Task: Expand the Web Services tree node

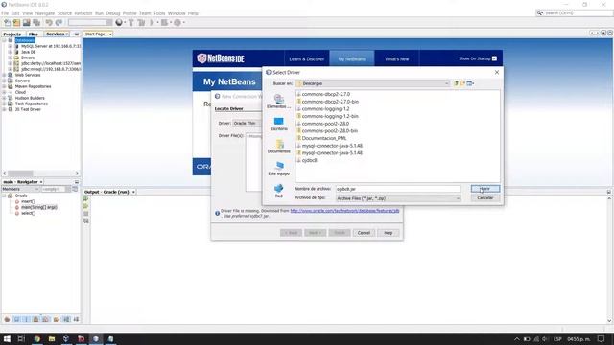Action: [x=4, y=75]
